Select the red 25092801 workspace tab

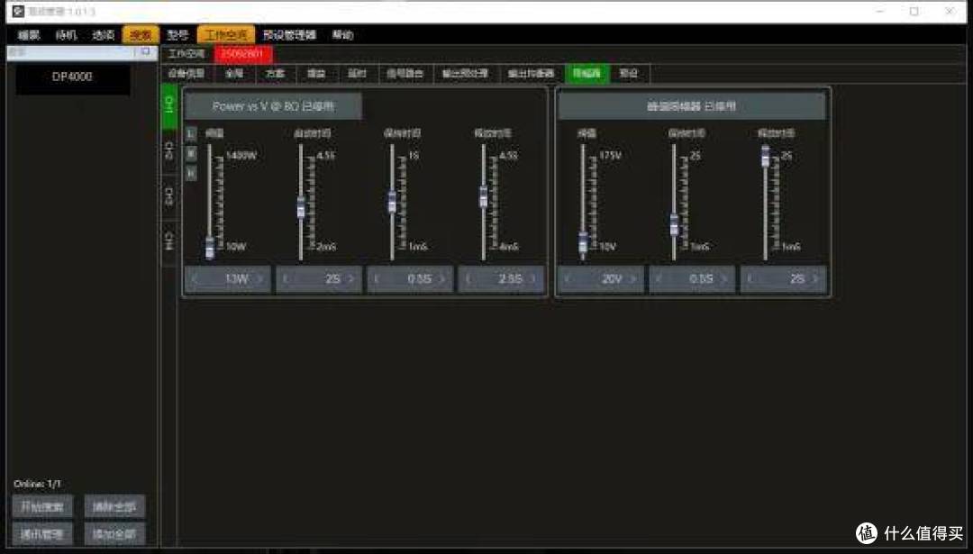pos(242,54)
